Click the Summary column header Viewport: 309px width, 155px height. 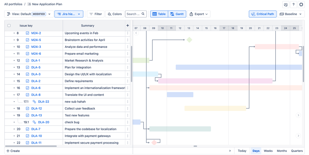click(x=88, y=26)
